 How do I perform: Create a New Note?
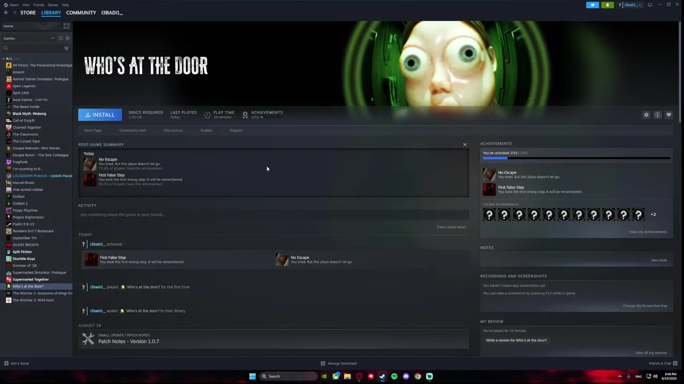click(x=659, y=260)
